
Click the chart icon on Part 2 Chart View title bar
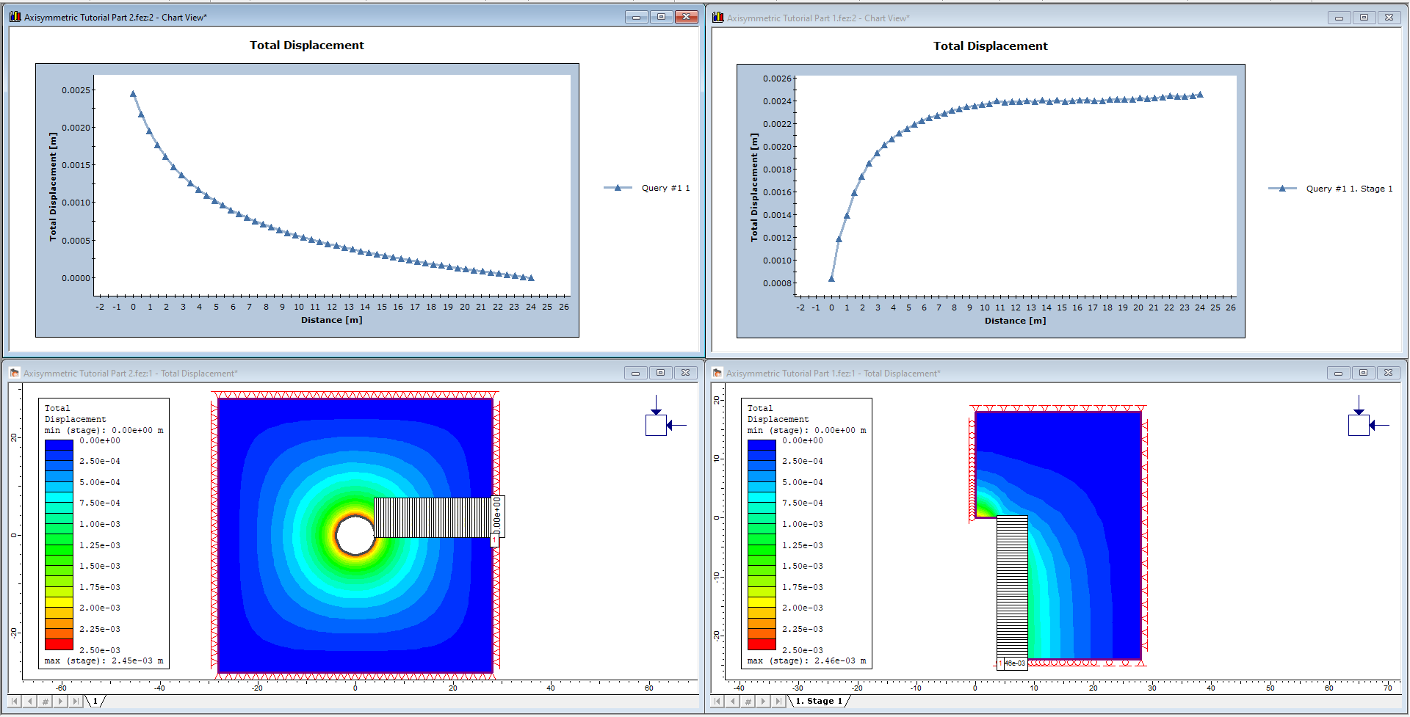pos(14,16)
